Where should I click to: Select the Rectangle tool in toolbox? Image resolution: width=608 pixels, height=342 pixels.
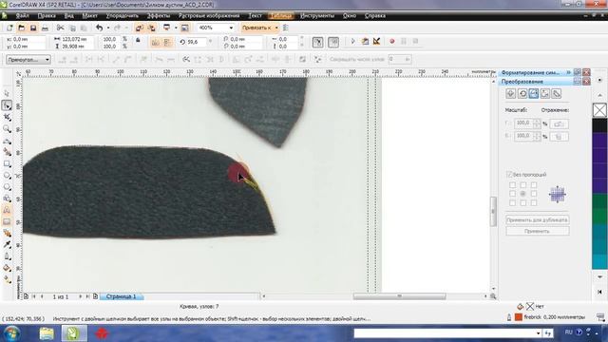coord(7,163)
